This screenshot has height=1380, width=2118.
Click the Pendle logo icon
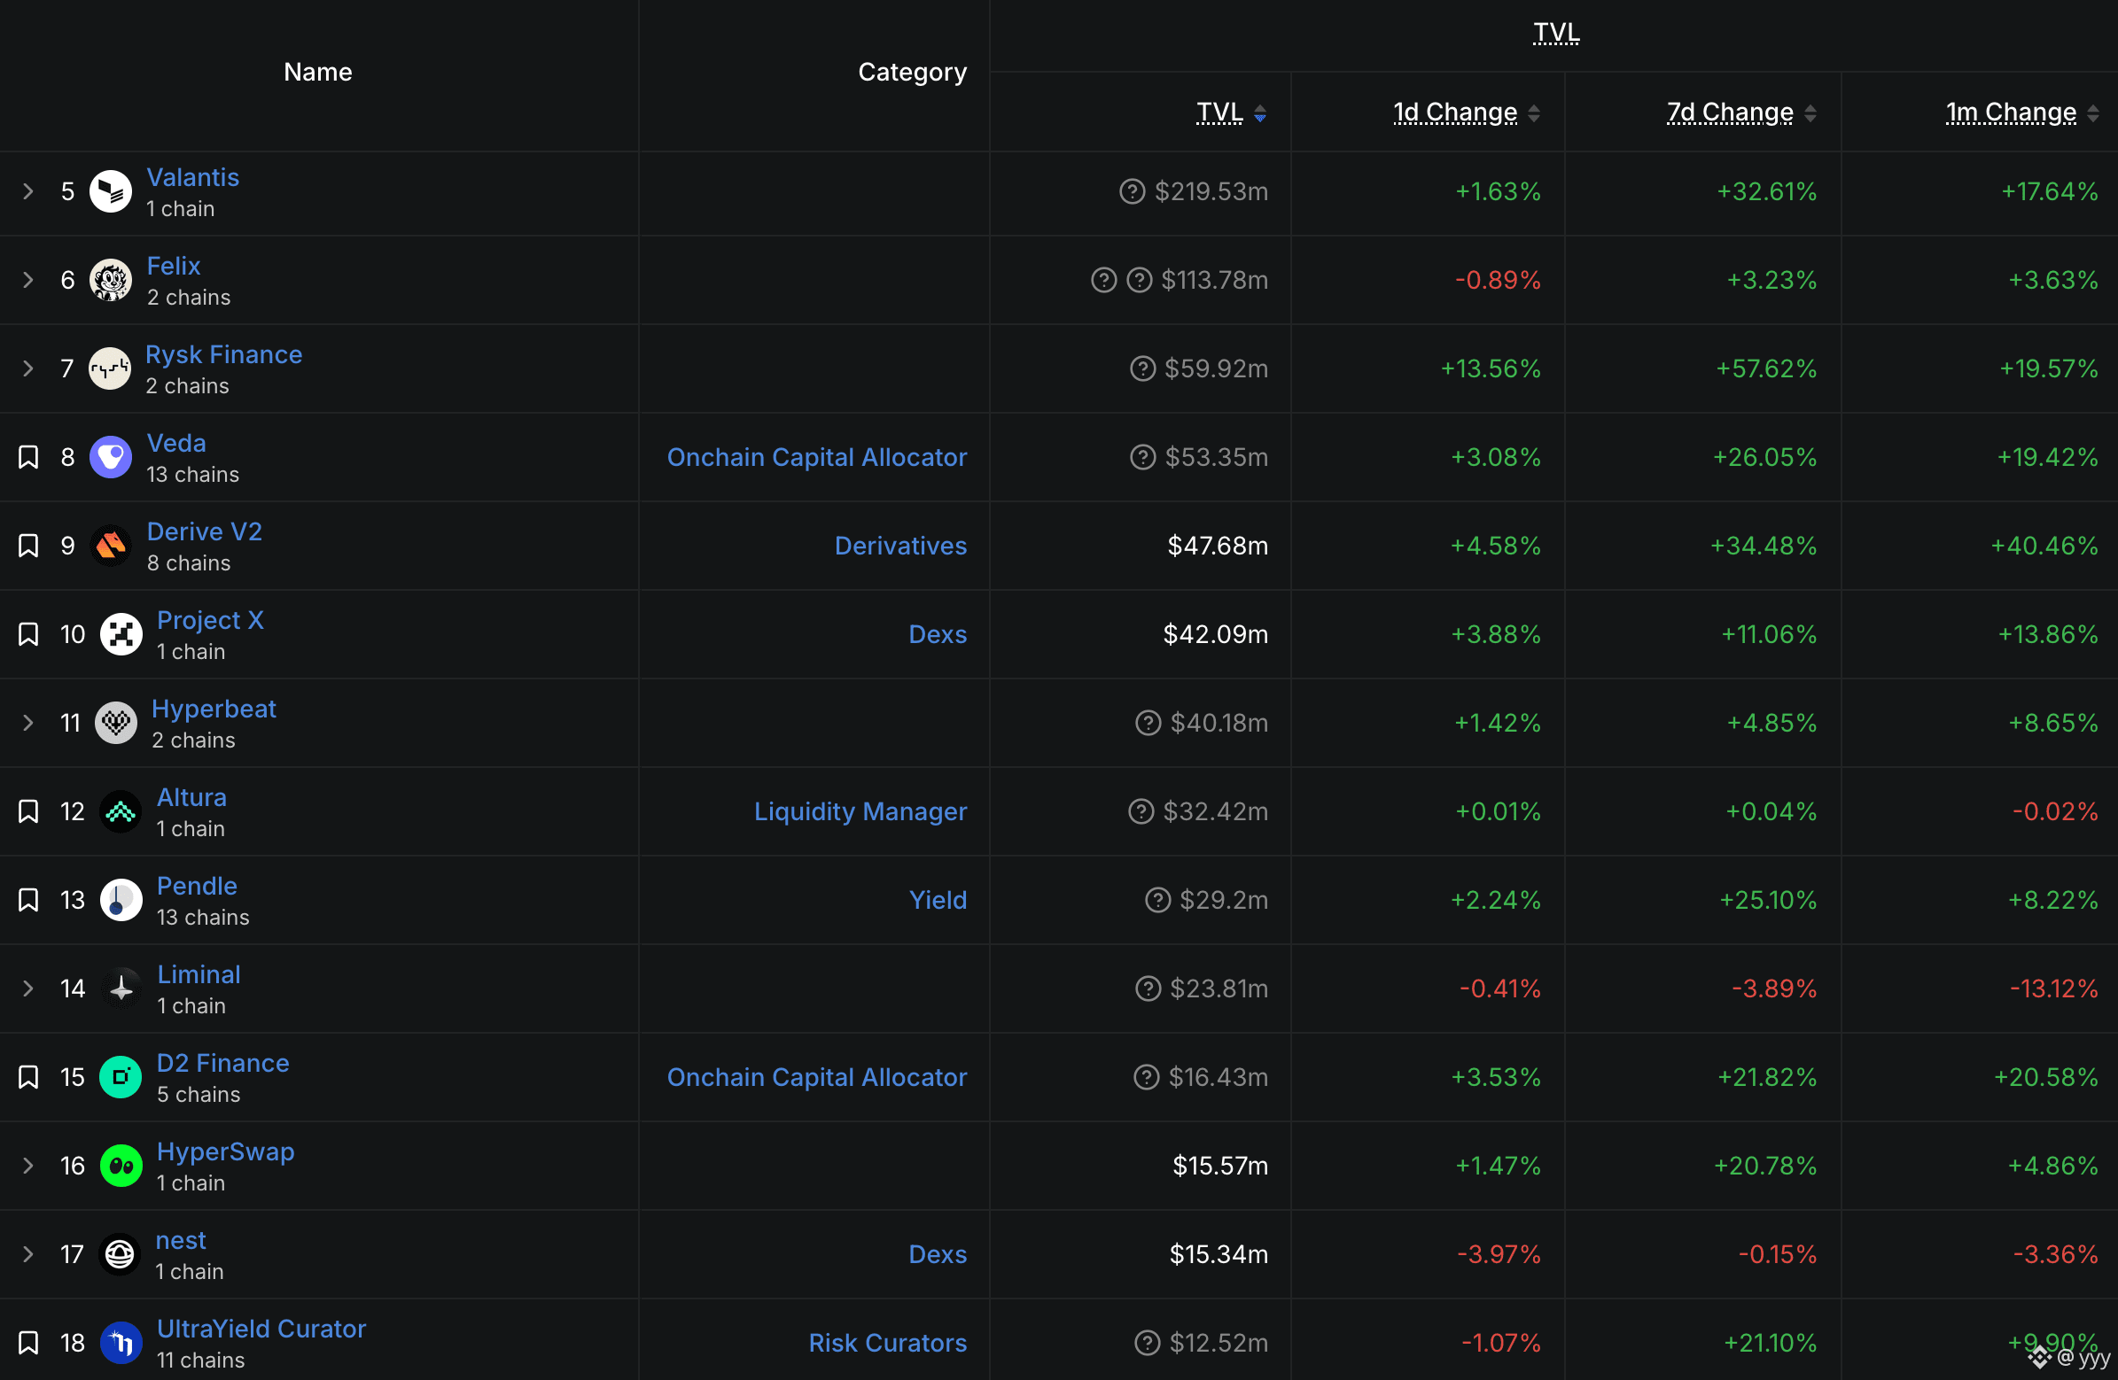[x=121, y=900]
